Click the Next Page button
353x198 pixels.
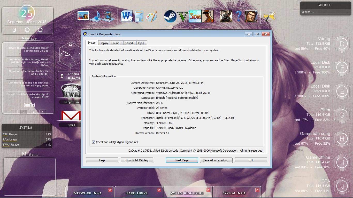click(x=182, y=160)
